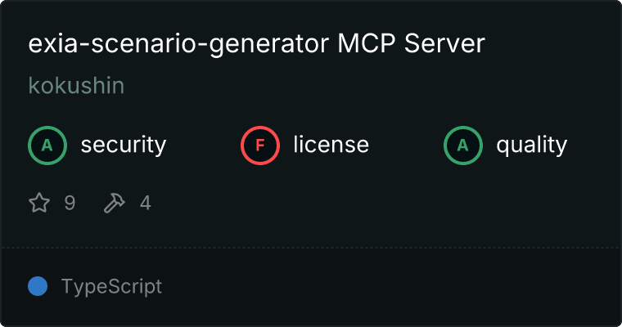The image size is (622, 327).
Task: Select the quality label text
Action: 531,145
